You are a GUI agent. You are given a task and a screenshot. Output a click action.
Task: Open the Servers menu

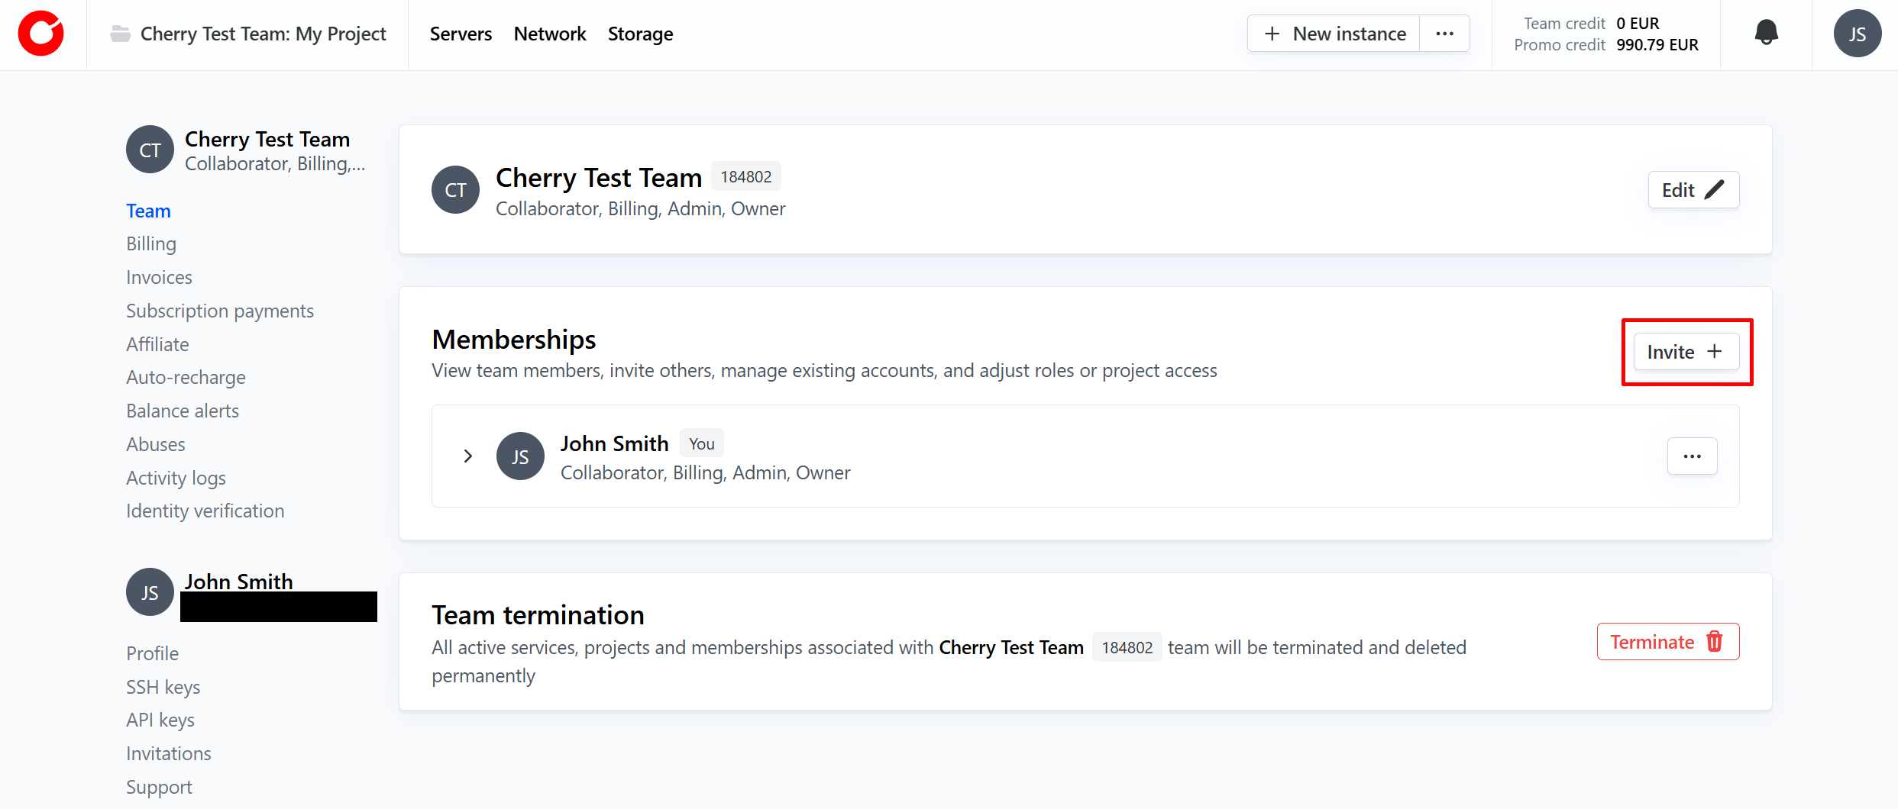[461, 34]
